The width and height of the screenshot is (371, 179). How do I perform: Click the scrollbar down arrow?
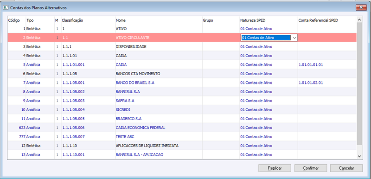pyautogui.click(x=359, y=156)
